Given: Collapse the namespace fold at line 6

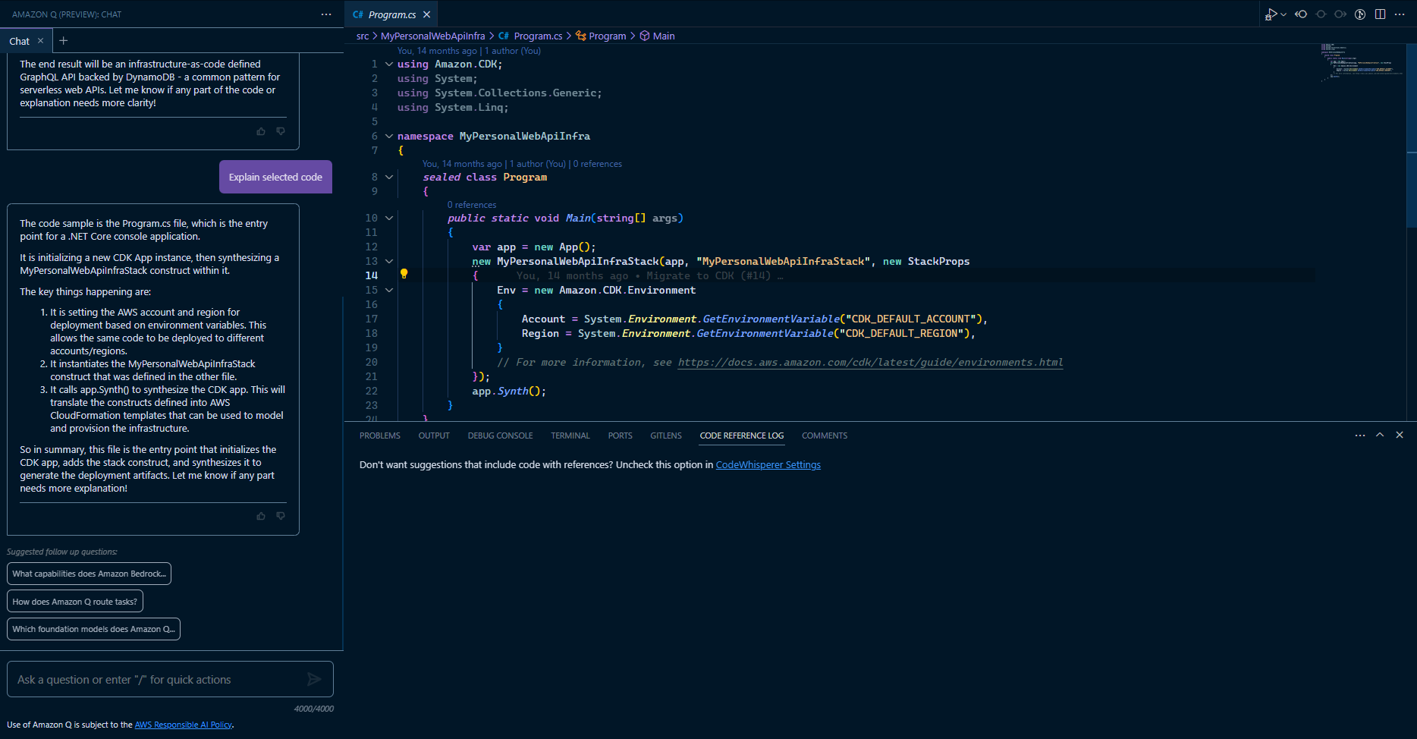Looking at the screenshot, I should (389, 137).
